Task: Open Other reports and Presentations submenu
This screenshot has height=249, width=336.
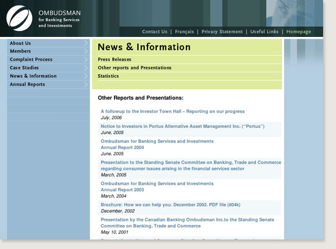Action: coord(135,68)
